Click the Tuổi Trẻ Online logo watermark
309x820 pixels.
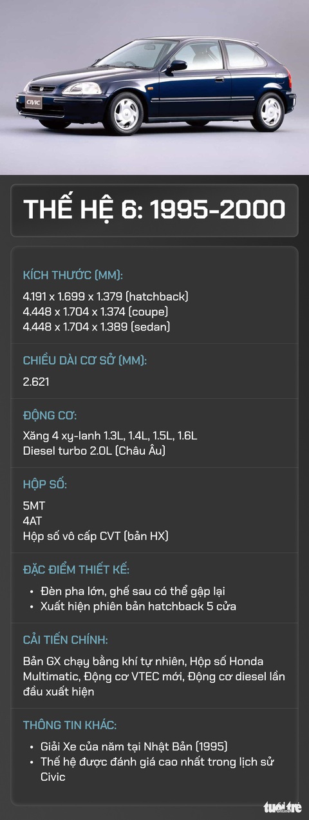pos(282,806)
